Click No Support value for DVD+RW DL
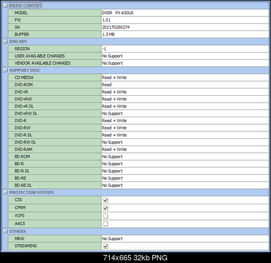 (x=112, y=113)
